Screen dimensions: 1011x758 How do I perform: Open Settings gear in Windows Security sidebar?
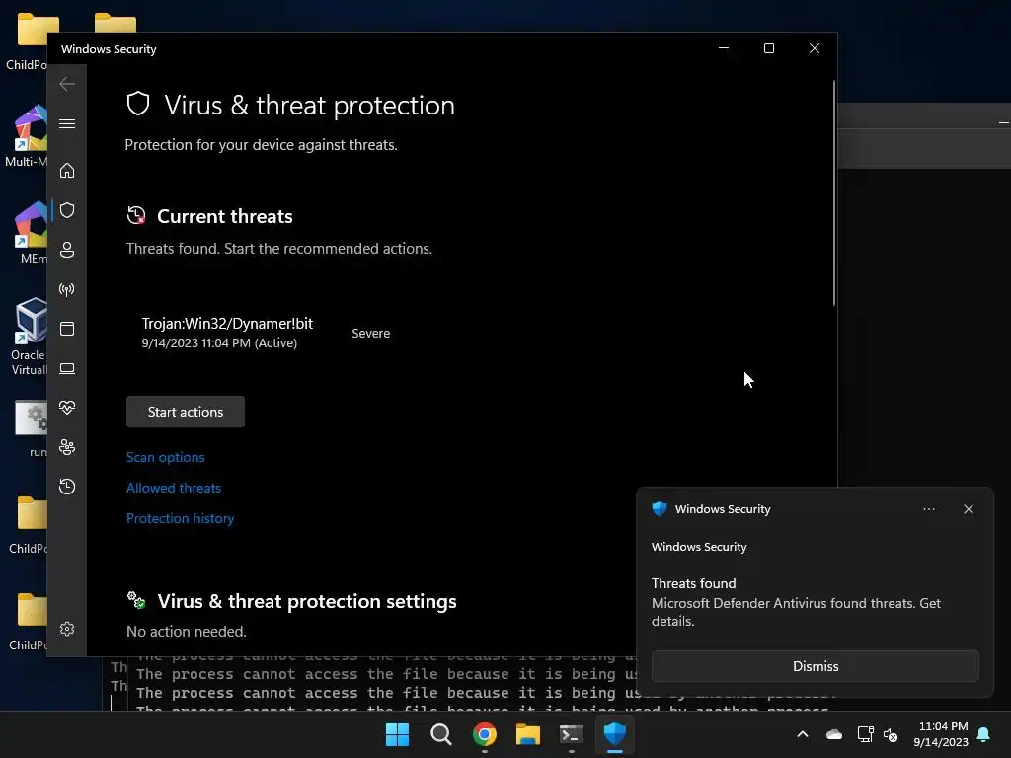(67, 629)
